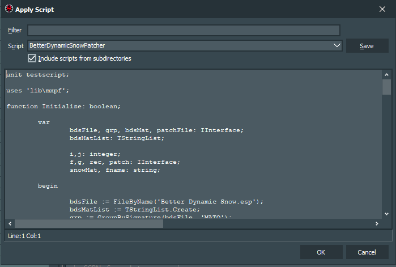Click the horizontal scrollbar thumb
This screenshot has width=396, height=267.
(89, 223)
